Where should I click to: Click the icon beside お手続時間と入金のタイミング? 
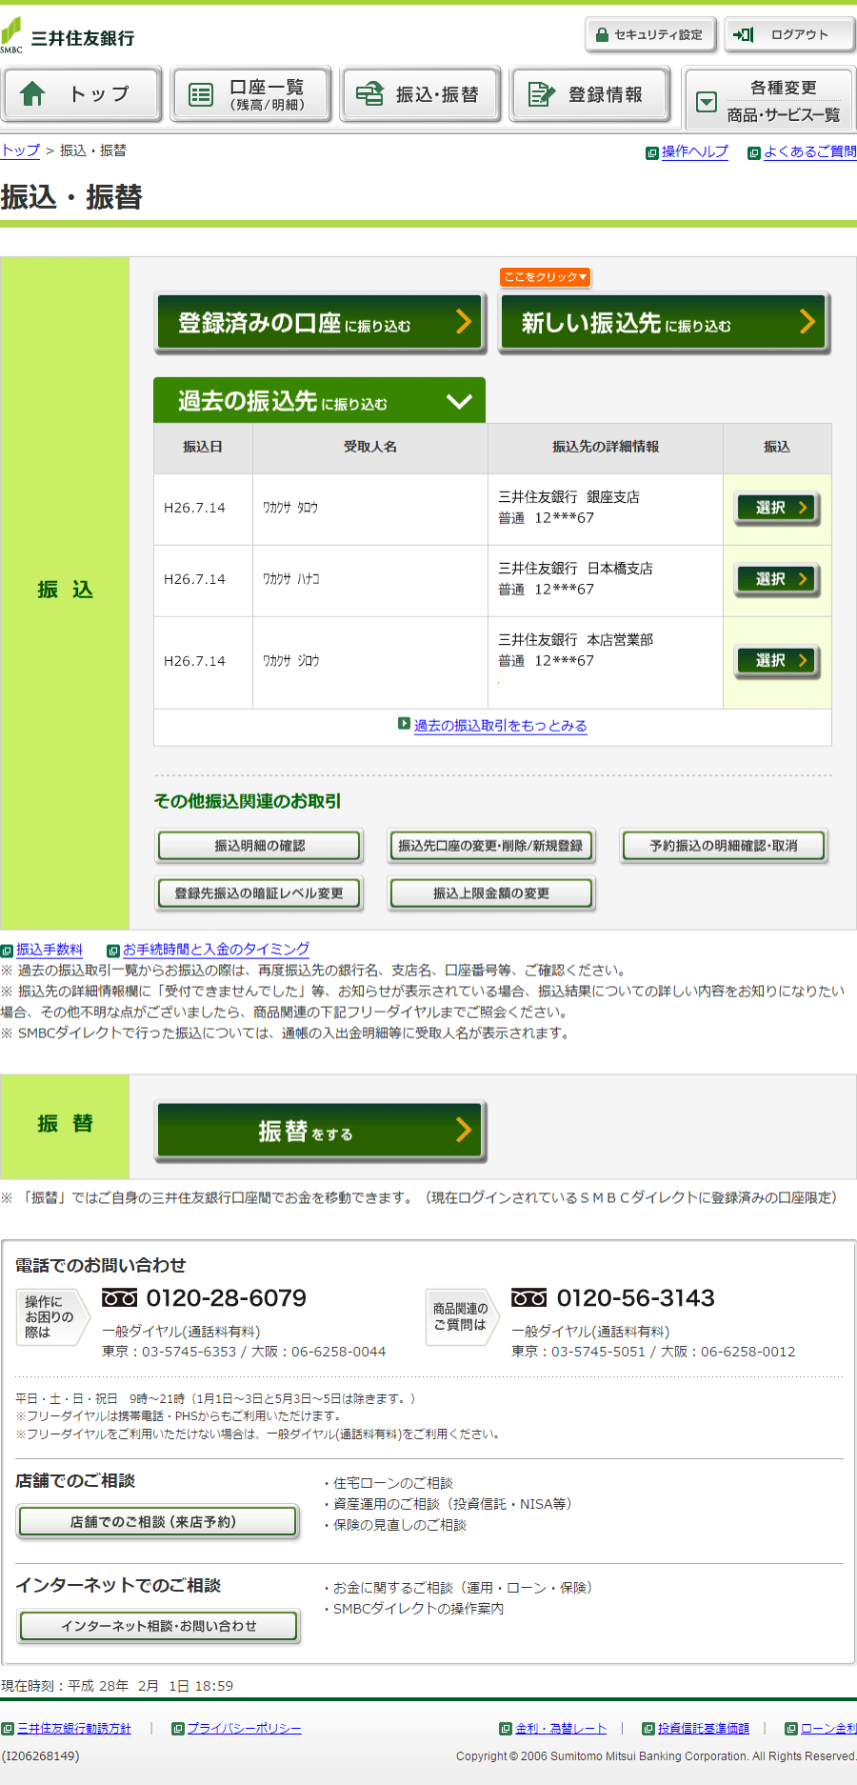tap(113, 951)
